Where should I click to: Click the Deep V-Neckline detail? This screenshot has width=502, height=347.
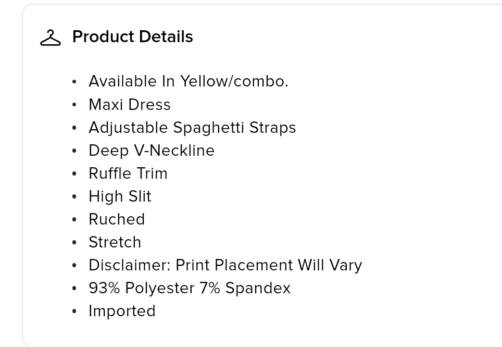coord(152,150)
